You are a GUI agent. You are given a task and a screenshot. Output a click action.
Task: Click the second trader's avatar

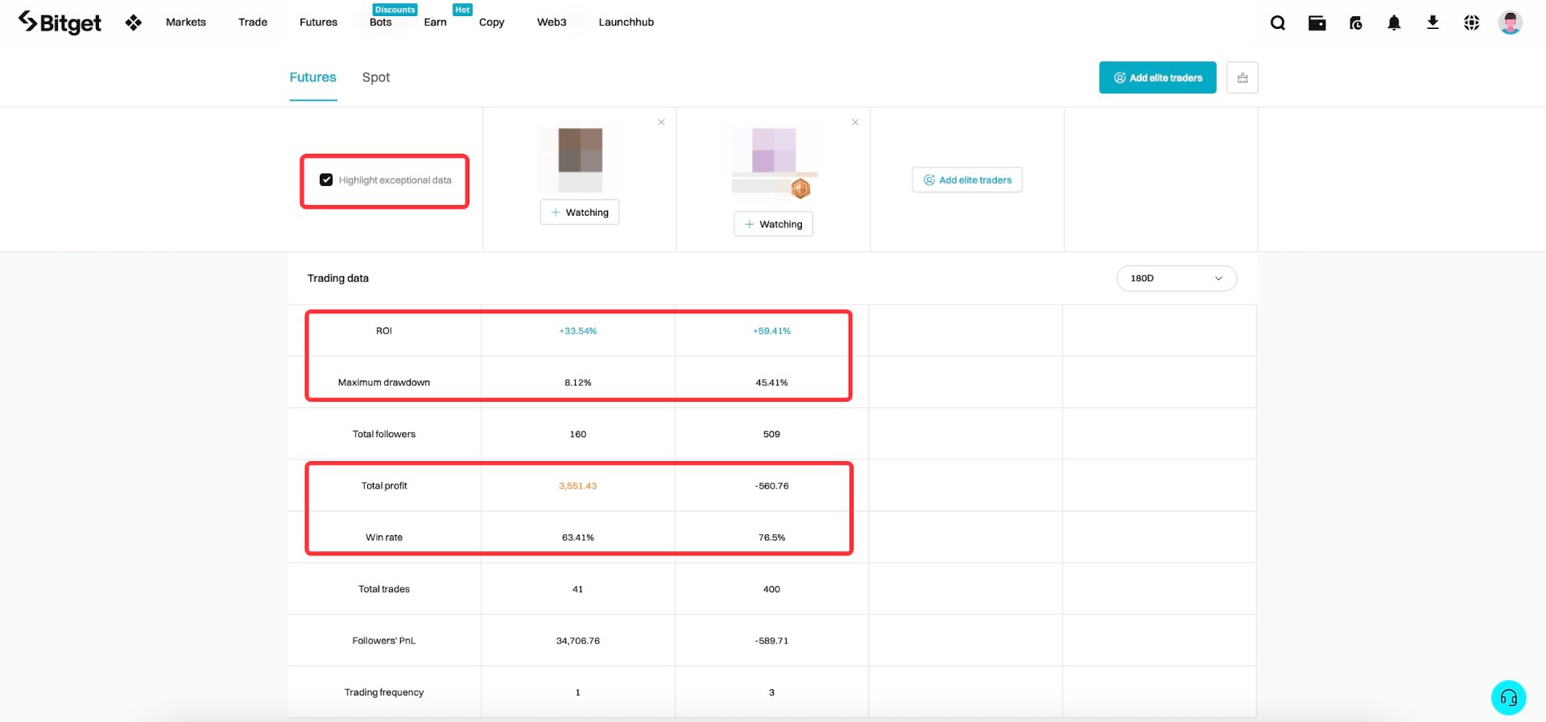pos(774,150)
